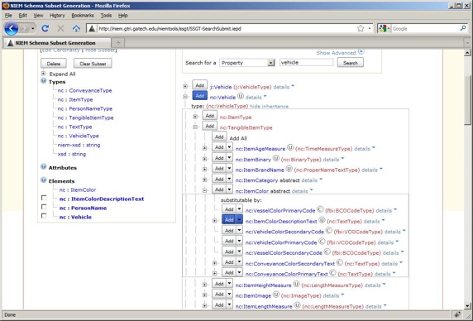Open the nc : VehicleType type link

point(79,136)
